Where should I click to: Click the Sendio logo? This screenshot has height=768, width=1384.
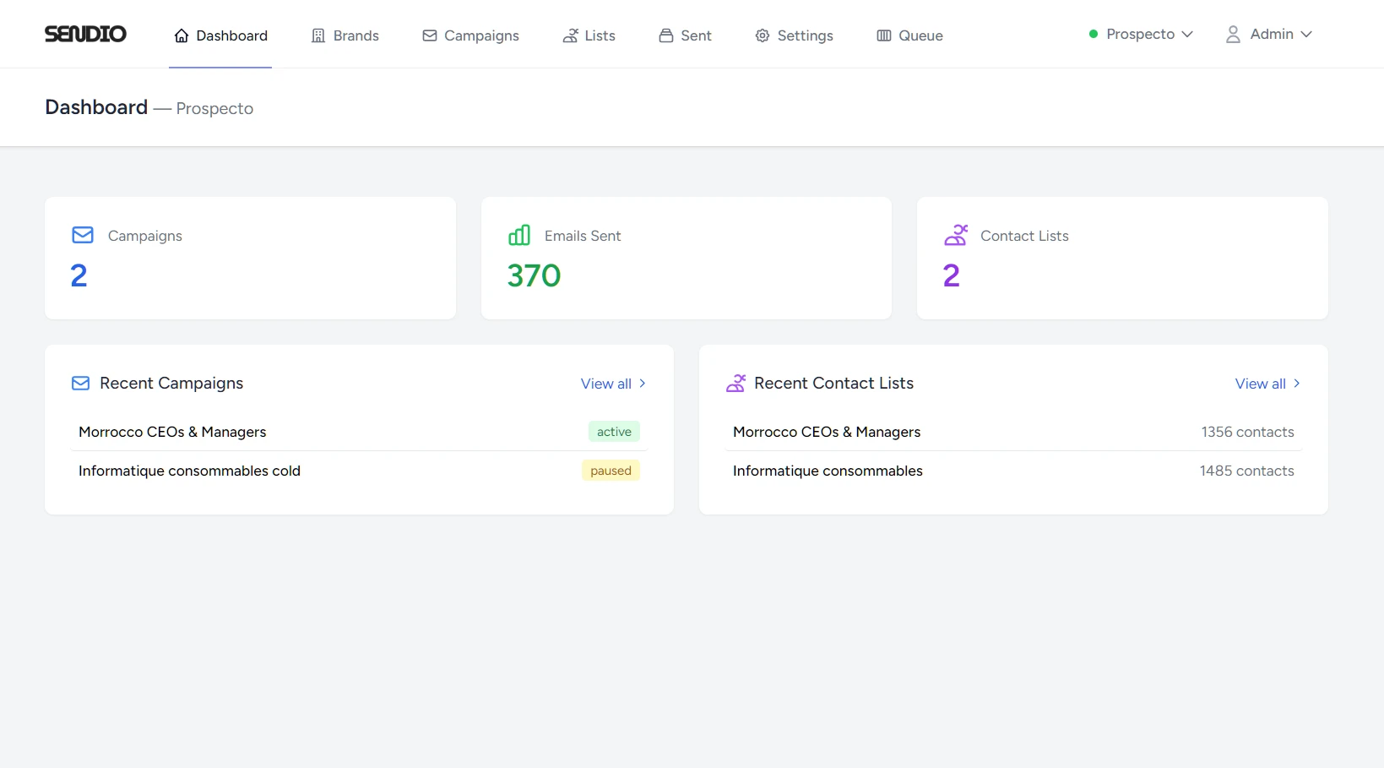point(85,34)
